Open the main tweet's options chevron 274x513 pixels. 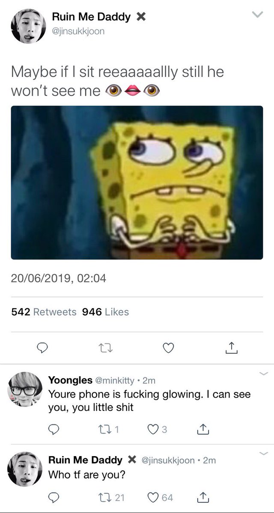point(256,15)
